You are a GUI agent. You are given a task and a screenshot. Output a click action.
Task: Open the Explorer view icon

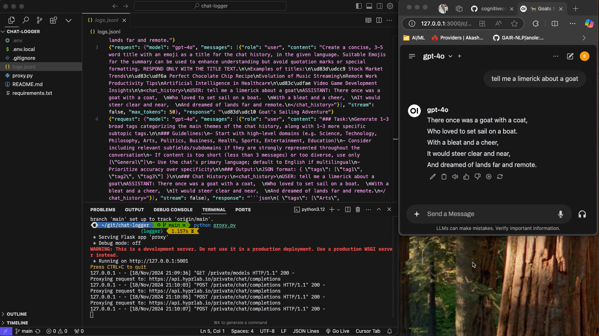tap(12, 20)
